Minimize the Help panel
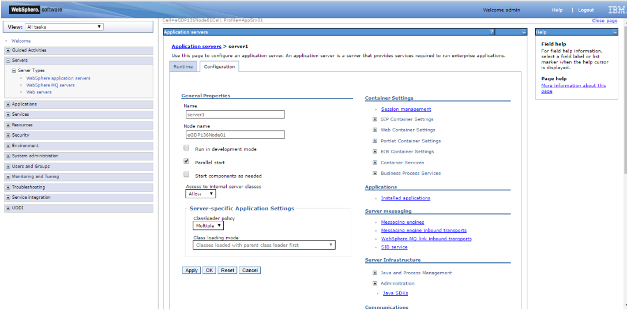627x313 pixels. [x=615, y=32]
